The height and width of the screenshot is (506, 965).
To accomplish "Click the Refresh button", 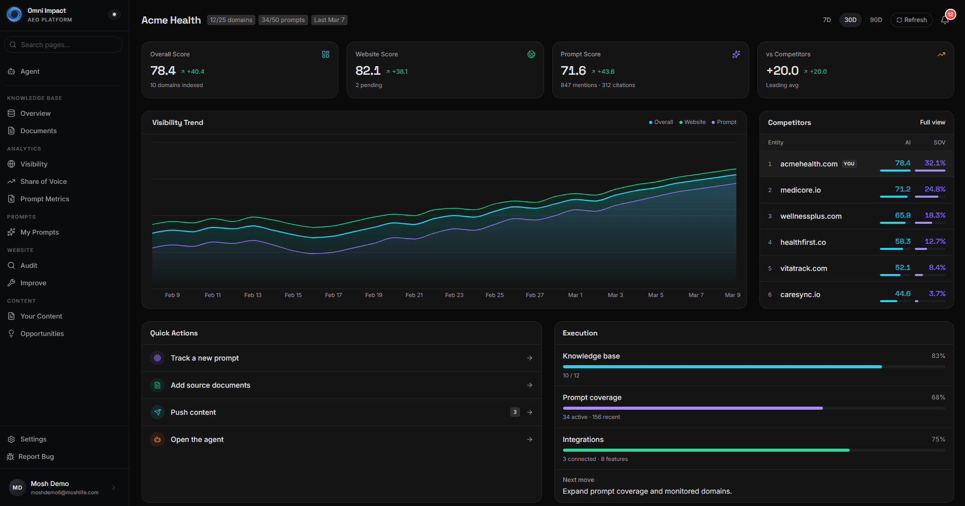I will (912, 20).
